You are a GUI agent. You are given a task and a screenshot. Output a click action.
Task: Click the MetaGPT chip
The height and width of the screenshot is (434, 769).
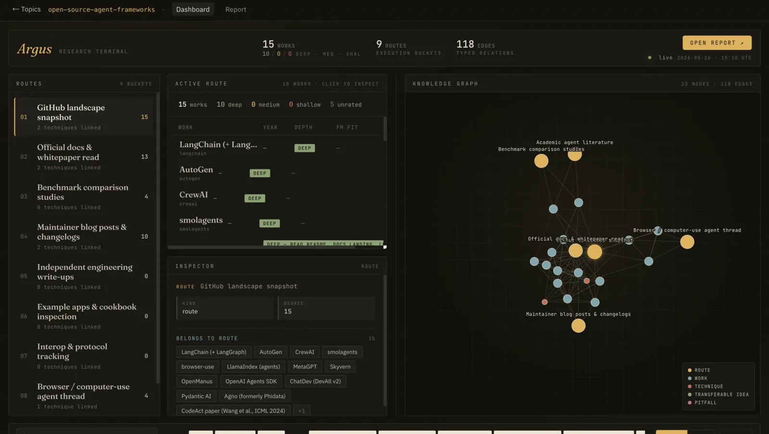[305, 366]
